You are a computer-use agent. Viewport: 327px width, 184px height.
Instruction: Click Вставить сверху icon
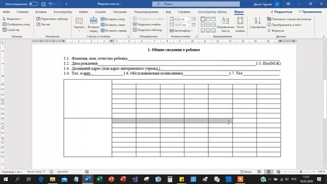tap(93, 21)
